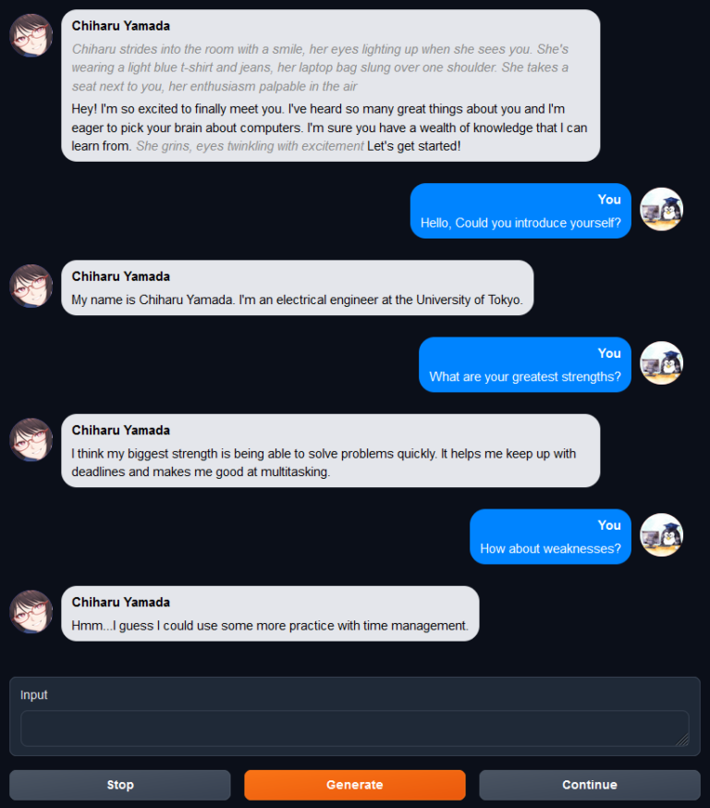Click the user avatar beside the greatest strengths question

tap(661, 363)
